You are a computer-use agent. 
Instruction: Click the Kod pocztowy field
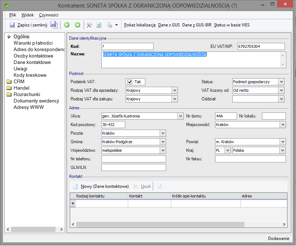(113, 125)
